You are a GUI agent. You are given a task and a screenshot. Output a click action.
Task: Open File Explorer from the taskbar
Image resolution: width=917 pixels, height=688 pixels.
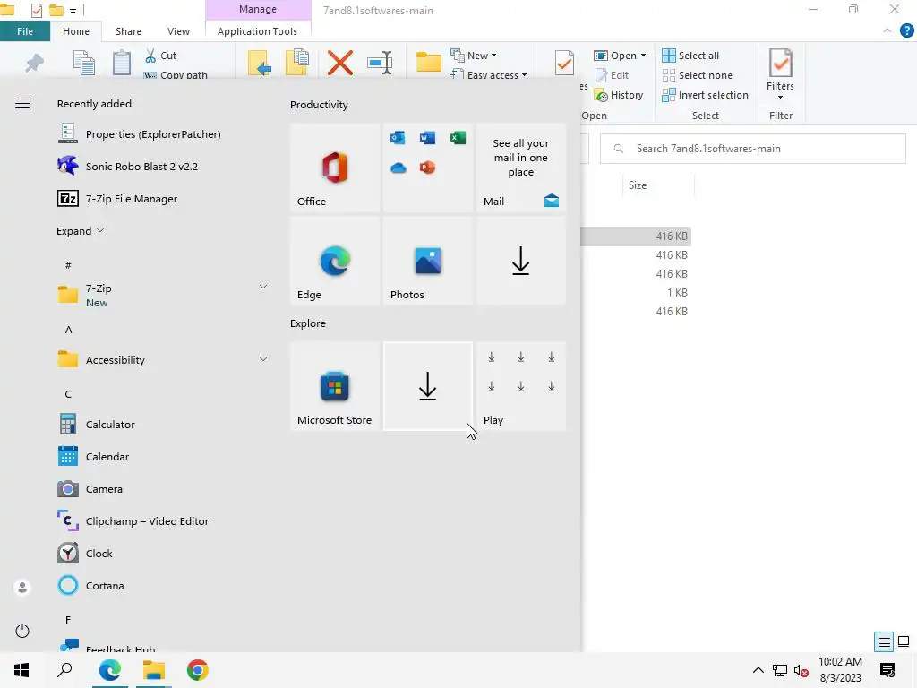[153, 670]
